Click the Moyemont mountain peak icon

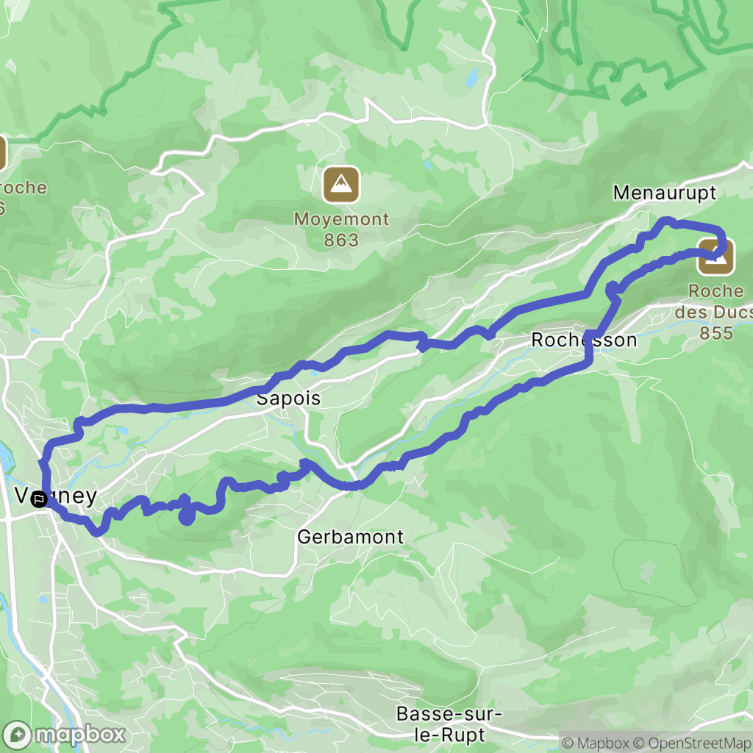click(x=341, y=185)
